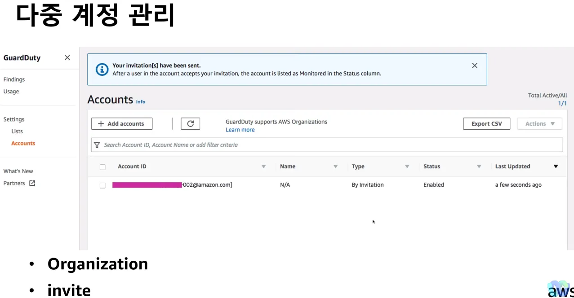The width and height of the screenshot is (574, 298).
Task: Open the Actions dropdown menu
Action: pyautogui.click(x=540, y=124)
